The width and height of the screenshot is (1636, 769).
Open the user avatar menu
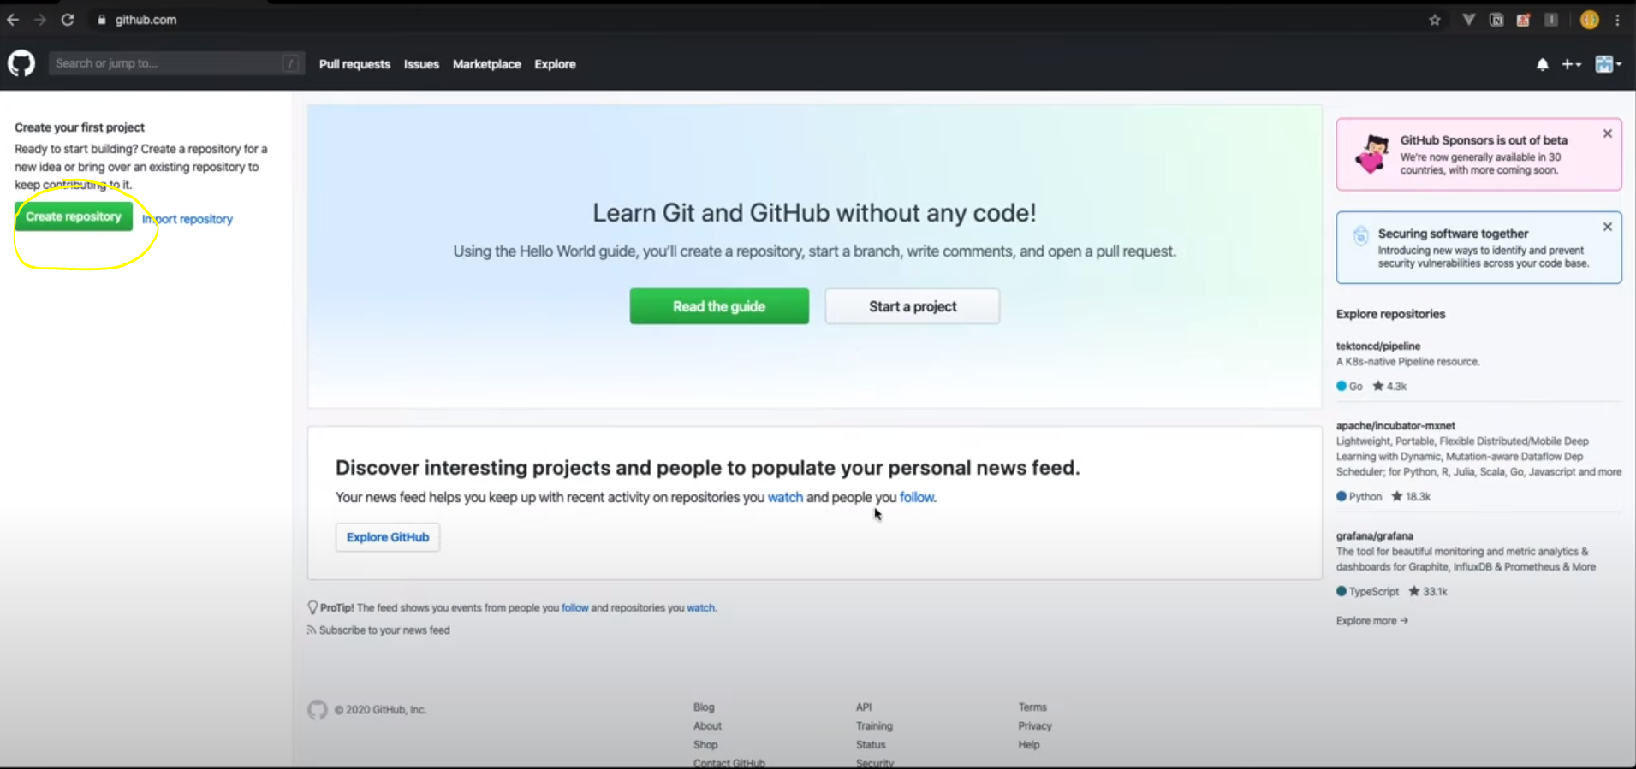click(1608, 64)
